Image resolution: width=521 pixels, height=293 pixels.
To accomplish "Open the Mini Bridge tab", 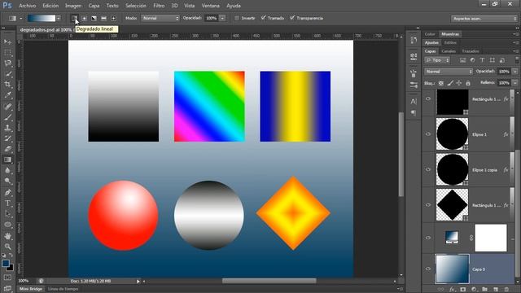I will 31,289.
